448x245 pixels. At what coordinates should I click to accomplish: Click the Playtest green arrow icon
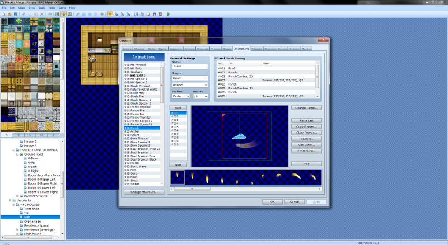tap(168, 13)
